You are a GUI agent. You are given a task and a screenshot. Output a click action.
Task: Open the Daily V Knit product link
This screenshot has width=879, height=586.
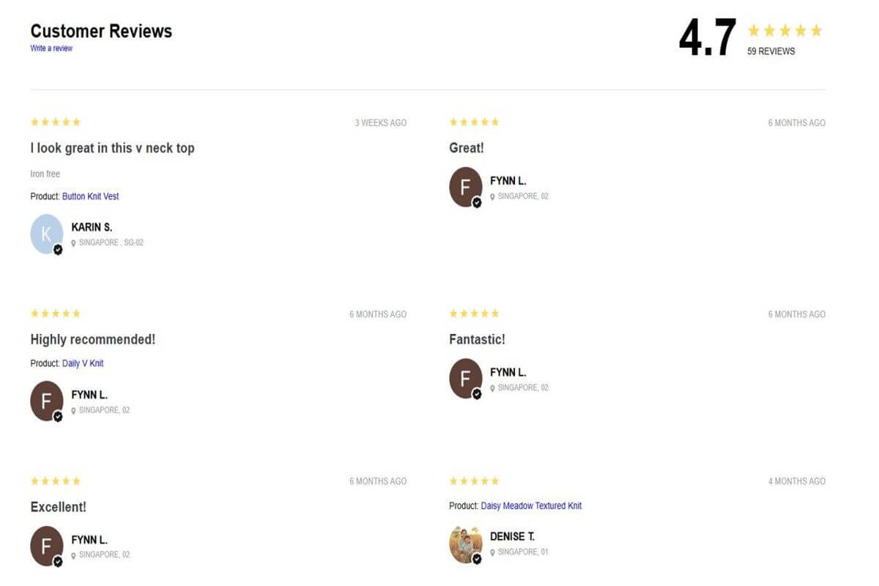[x=82, y=363]
